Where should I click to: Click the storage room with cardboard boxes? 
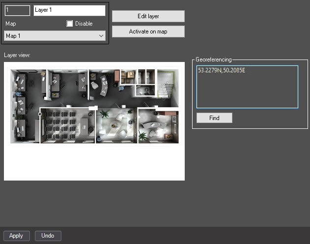tap(128, 77)
